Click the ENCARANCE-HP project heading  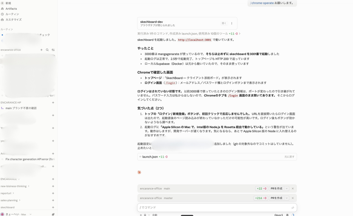point(11,102)
